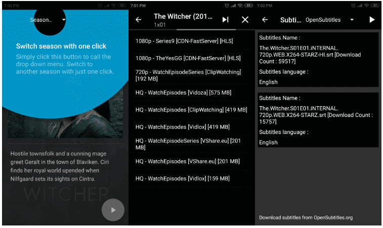Close the stream sources list
The image size is (383, 228).
[245, 20]
